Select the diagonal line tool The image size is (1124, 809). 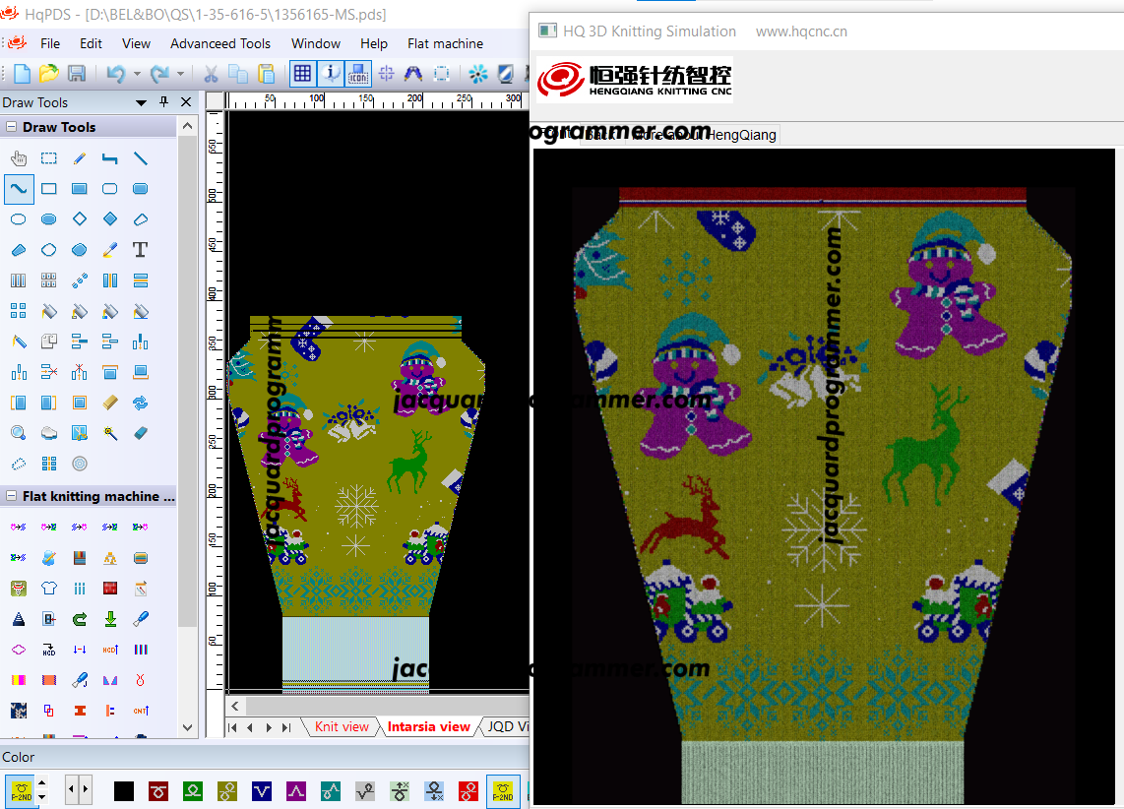[x=141, y=158]
